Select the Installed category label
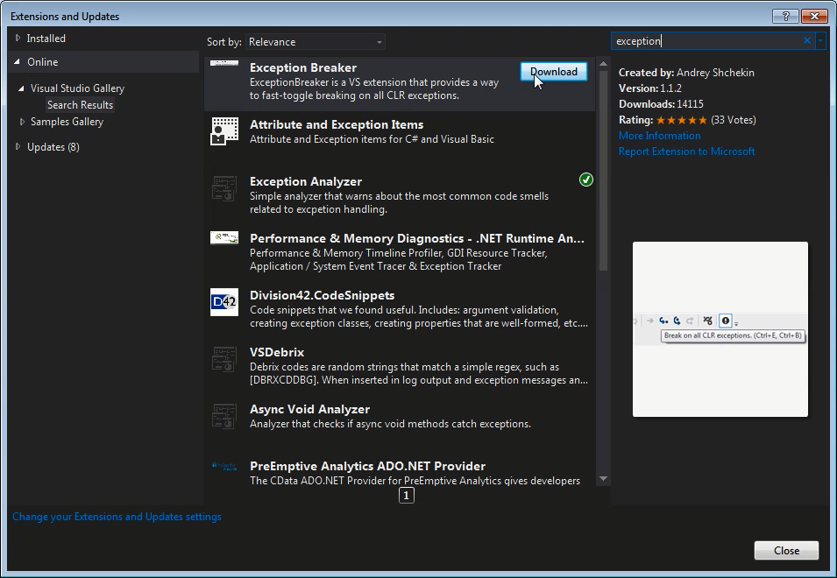This screenshot has height=578, width=837. point(46,39)
